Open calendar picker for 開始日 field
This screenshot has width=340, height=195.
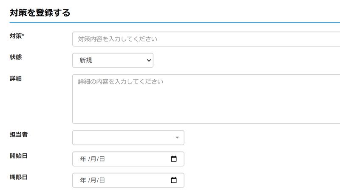click(174, 159)
